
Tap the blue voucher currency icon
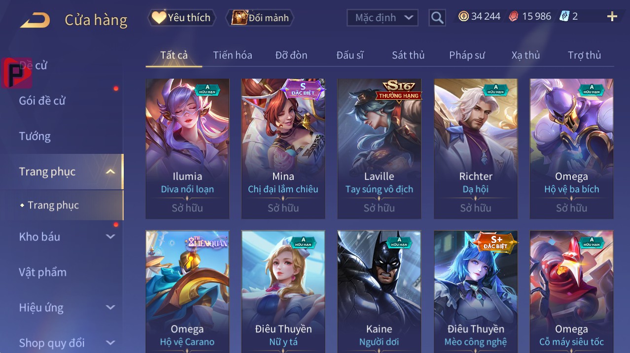[x=564, y=16]
